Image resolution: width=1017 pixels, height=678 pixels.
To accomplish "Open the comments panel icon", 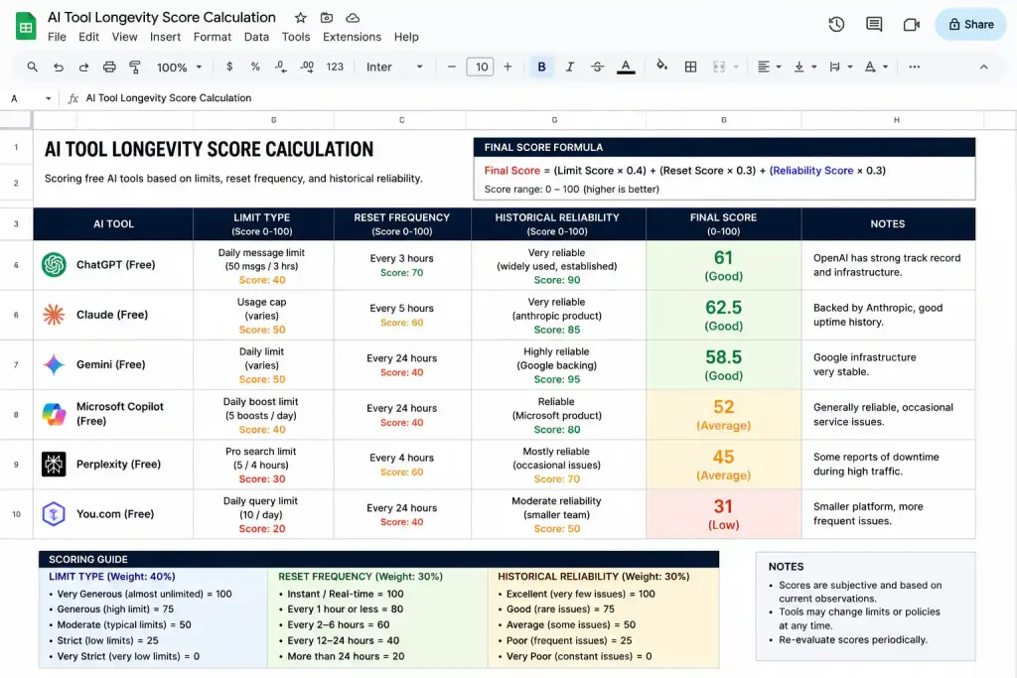I will pyautogui.click(x=874, y=25).
